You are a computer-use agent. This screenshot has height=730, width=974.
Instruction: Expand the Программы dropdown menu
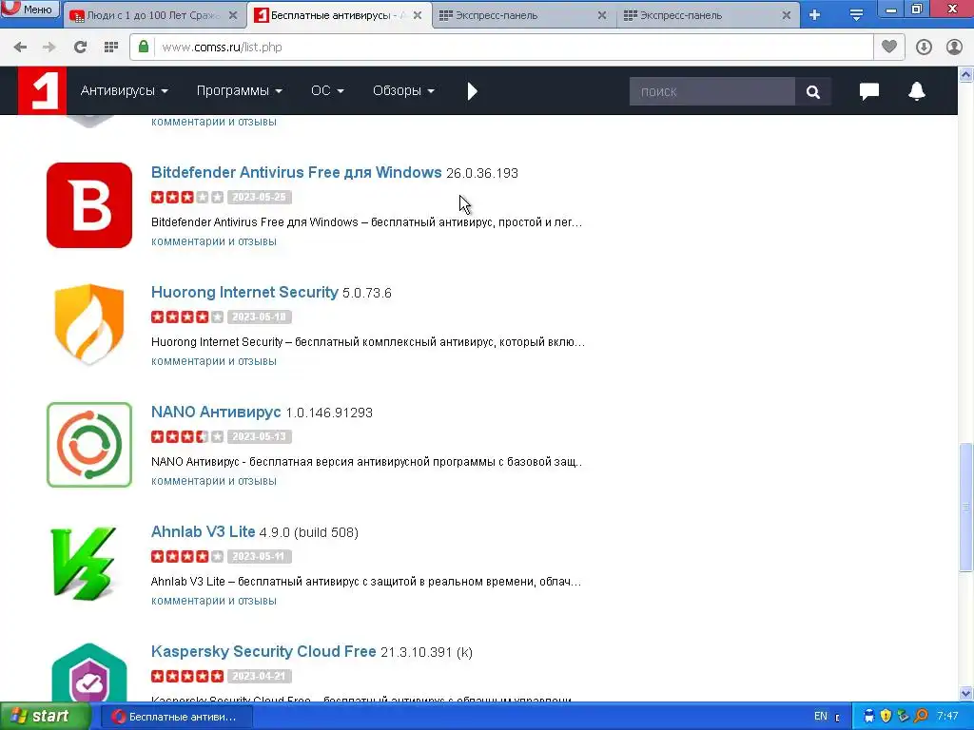[x=239, y=90]
